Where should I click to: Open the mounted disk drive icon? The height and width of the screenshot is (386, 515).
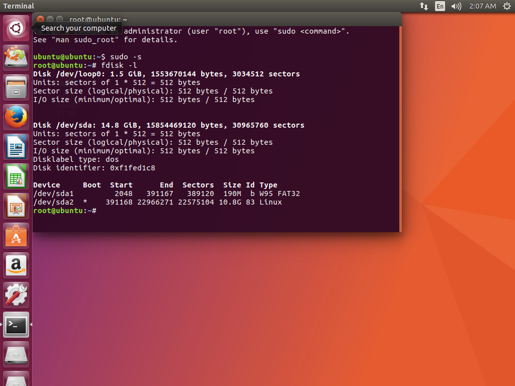point(16,354)
